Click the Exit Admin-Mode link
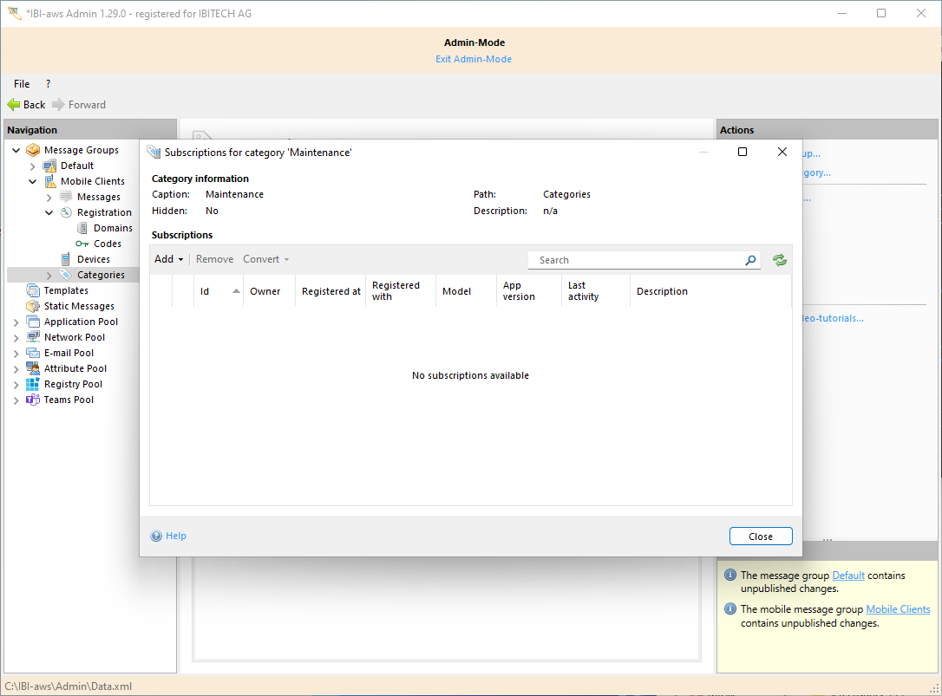Viewport: 942px width, 696px height. pyautogui.click(x=473, y=59)
